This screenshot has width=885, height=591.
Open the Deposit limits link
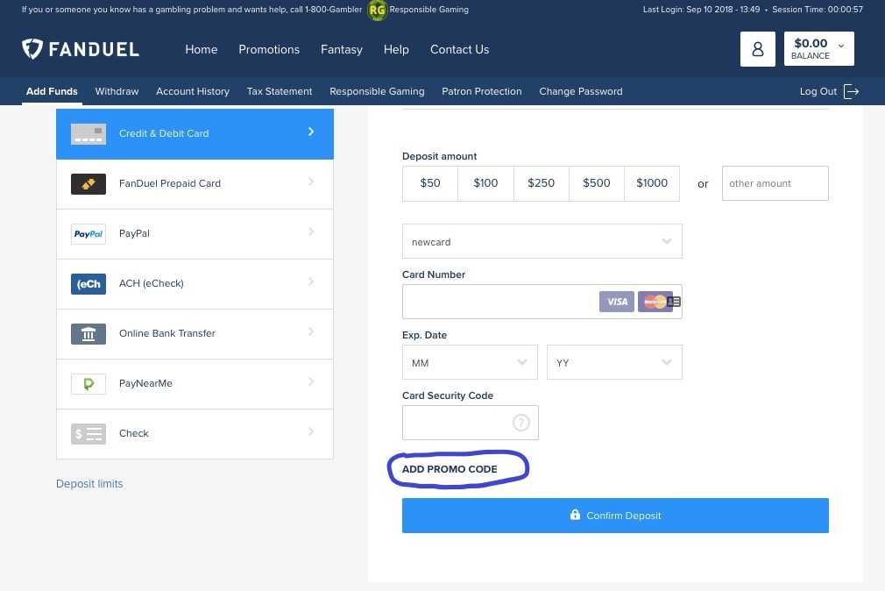click(x=89, y=484)
